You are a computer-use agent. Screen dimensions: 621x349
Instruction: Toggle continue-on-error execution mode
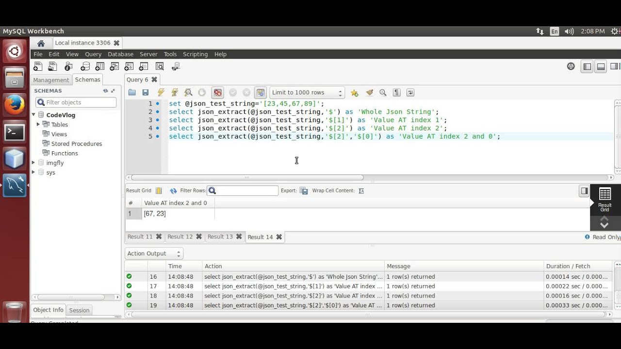(x=218, y=93)
